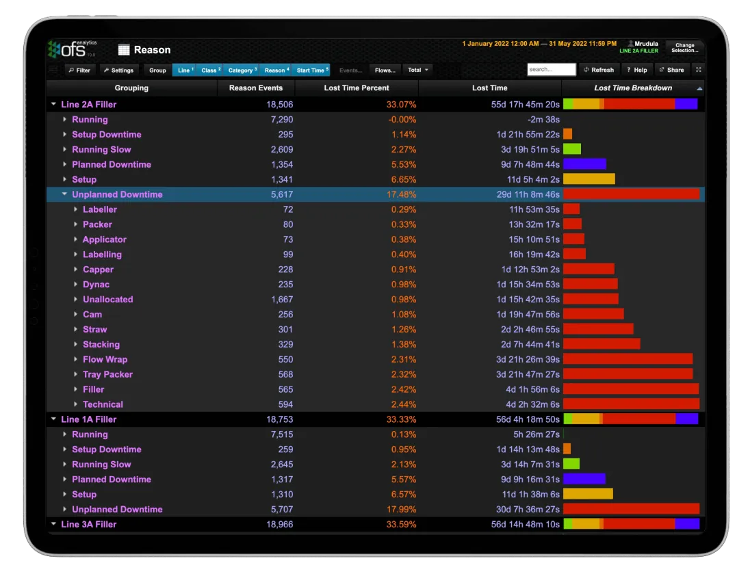Click the Flows... menu item
Viewport: 750px width, 576px height.
click(385, 70)
